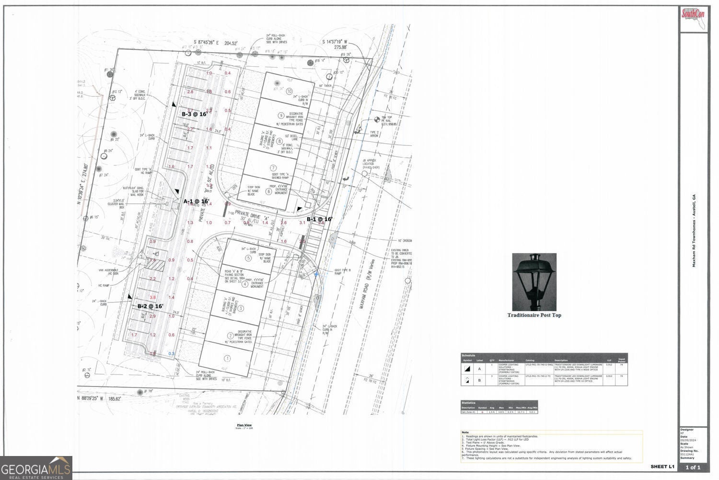Click the red plus symbol in Statistics
The height and width of the screenshot is (480, 719).
click(482, 412)
